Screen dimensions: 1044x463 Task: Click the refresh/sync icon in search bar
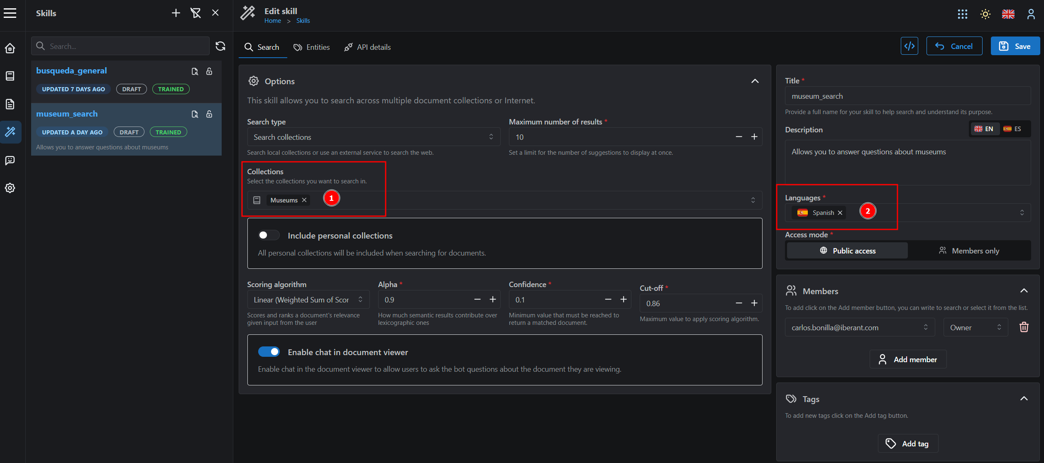tap(220, 46)
